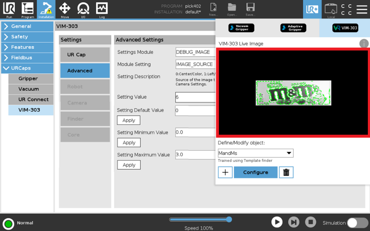
Task: Click the Settings Module field
Action: point(195,52)
